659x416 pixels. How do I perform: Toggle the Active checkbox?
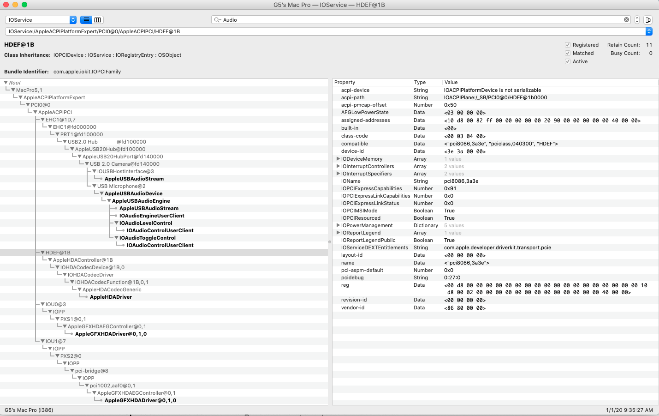pyautogui.click(x=568, y=61)
